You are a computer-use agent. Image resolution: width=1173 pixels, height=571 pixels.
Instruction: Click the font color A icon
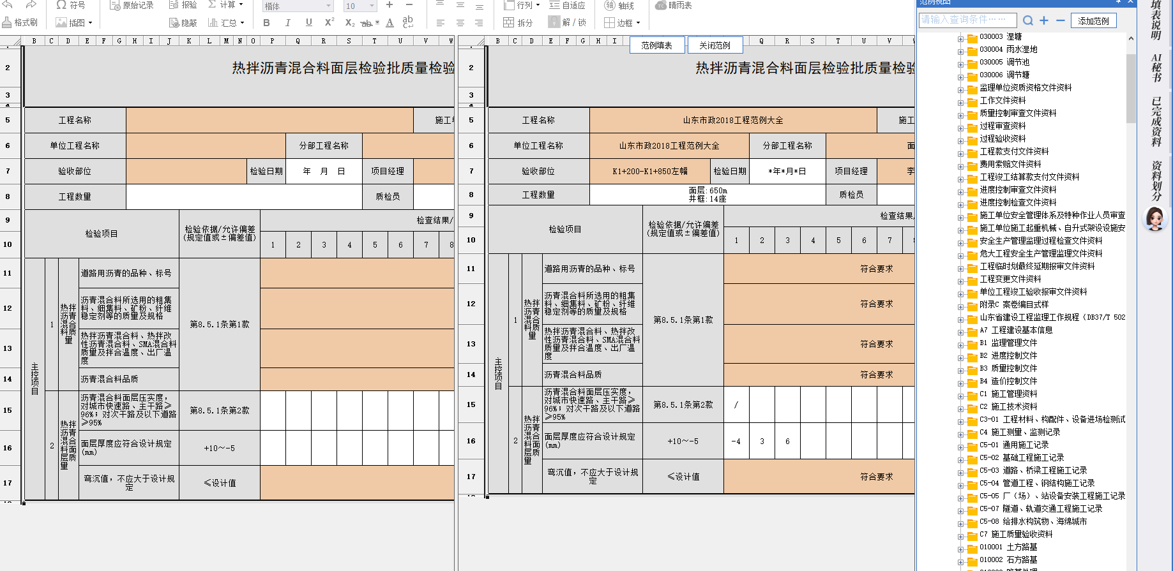(x=390, y=23)
